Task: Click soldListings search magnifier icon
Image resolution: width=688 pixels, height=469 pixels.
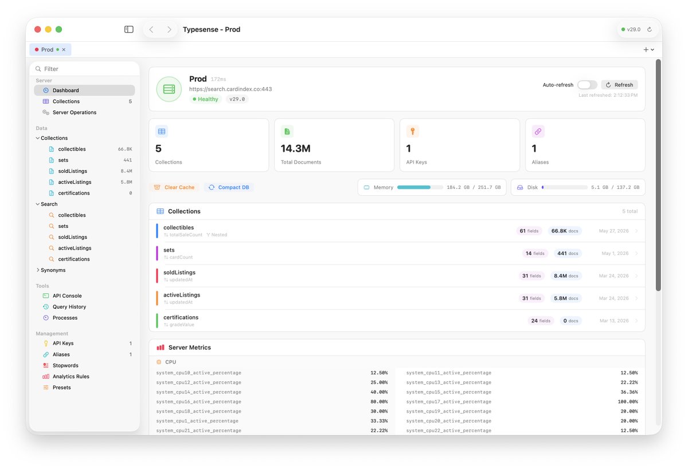Action: [52, 237]
